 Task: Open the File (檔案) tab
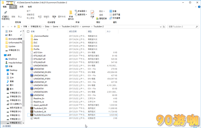tap(5, 7)
